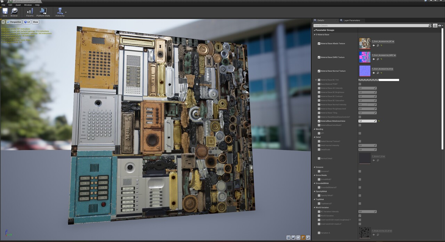The width and height of the screenshot is (445, 242).
Task: Uncheck Material Base Albedo Texture override
Action: pos(319,43)
